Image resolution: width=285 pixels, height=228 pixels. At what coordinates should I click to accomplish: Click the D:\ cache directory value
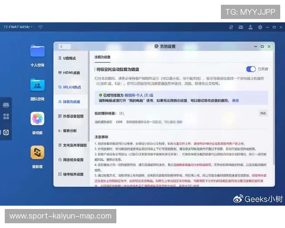point(122,114)
